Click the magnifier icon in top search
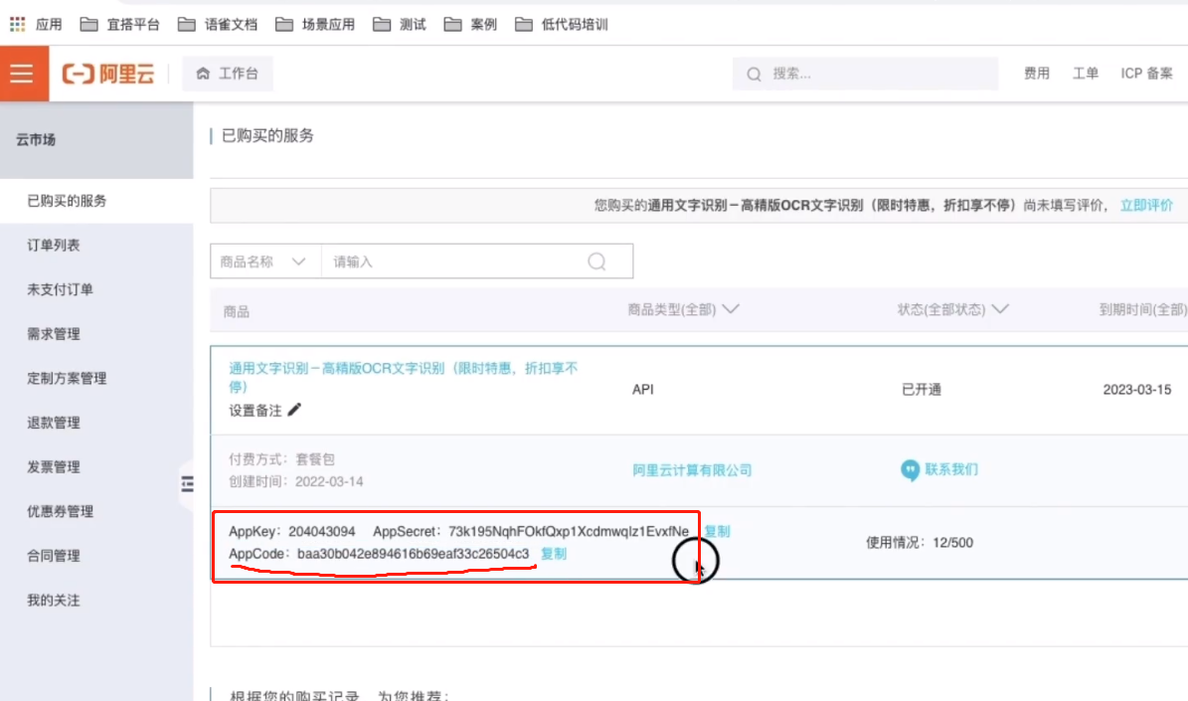The image size is (1188, 701). point(754,75)
